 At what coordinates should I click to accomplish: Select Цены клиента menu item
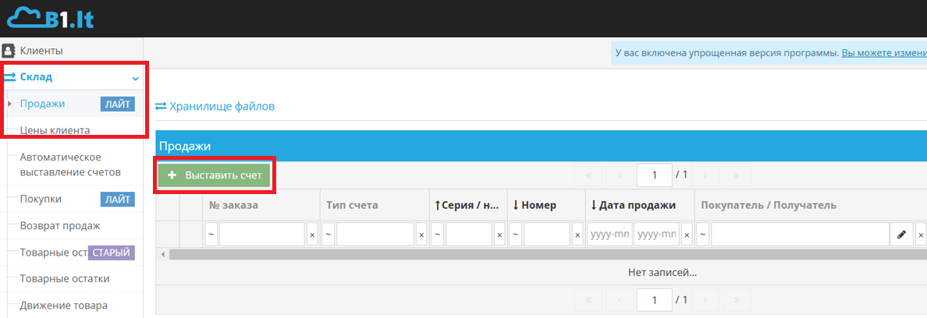coord(55,130)
